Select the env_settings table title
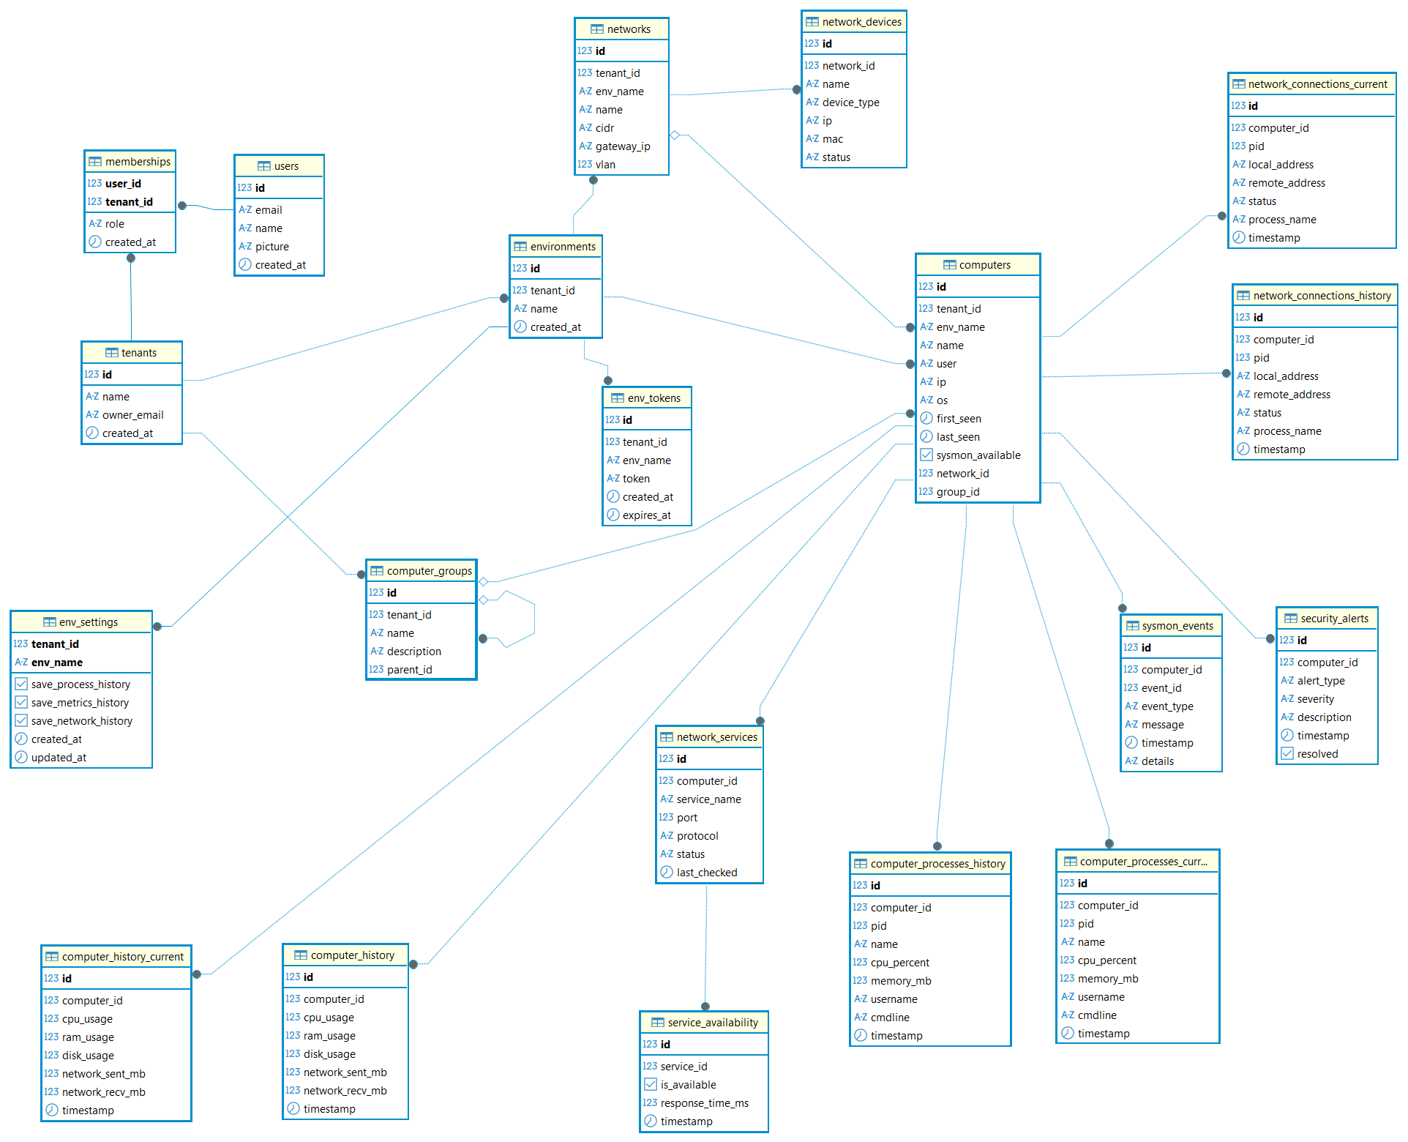This screenshot has height=1142, width=1408. pos(89,622)
